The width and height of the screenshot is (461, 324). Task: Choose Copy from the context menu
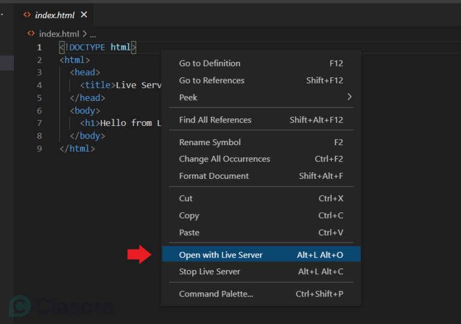[x=261, y=215]
